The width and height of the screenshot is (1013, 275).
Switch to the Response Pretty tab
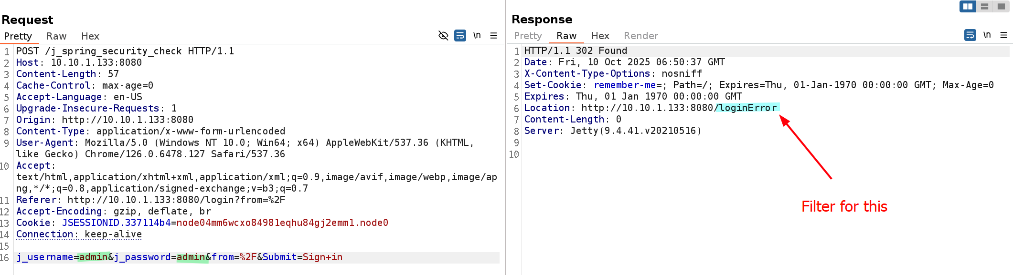pyautogui.click(x=528, y=36)
